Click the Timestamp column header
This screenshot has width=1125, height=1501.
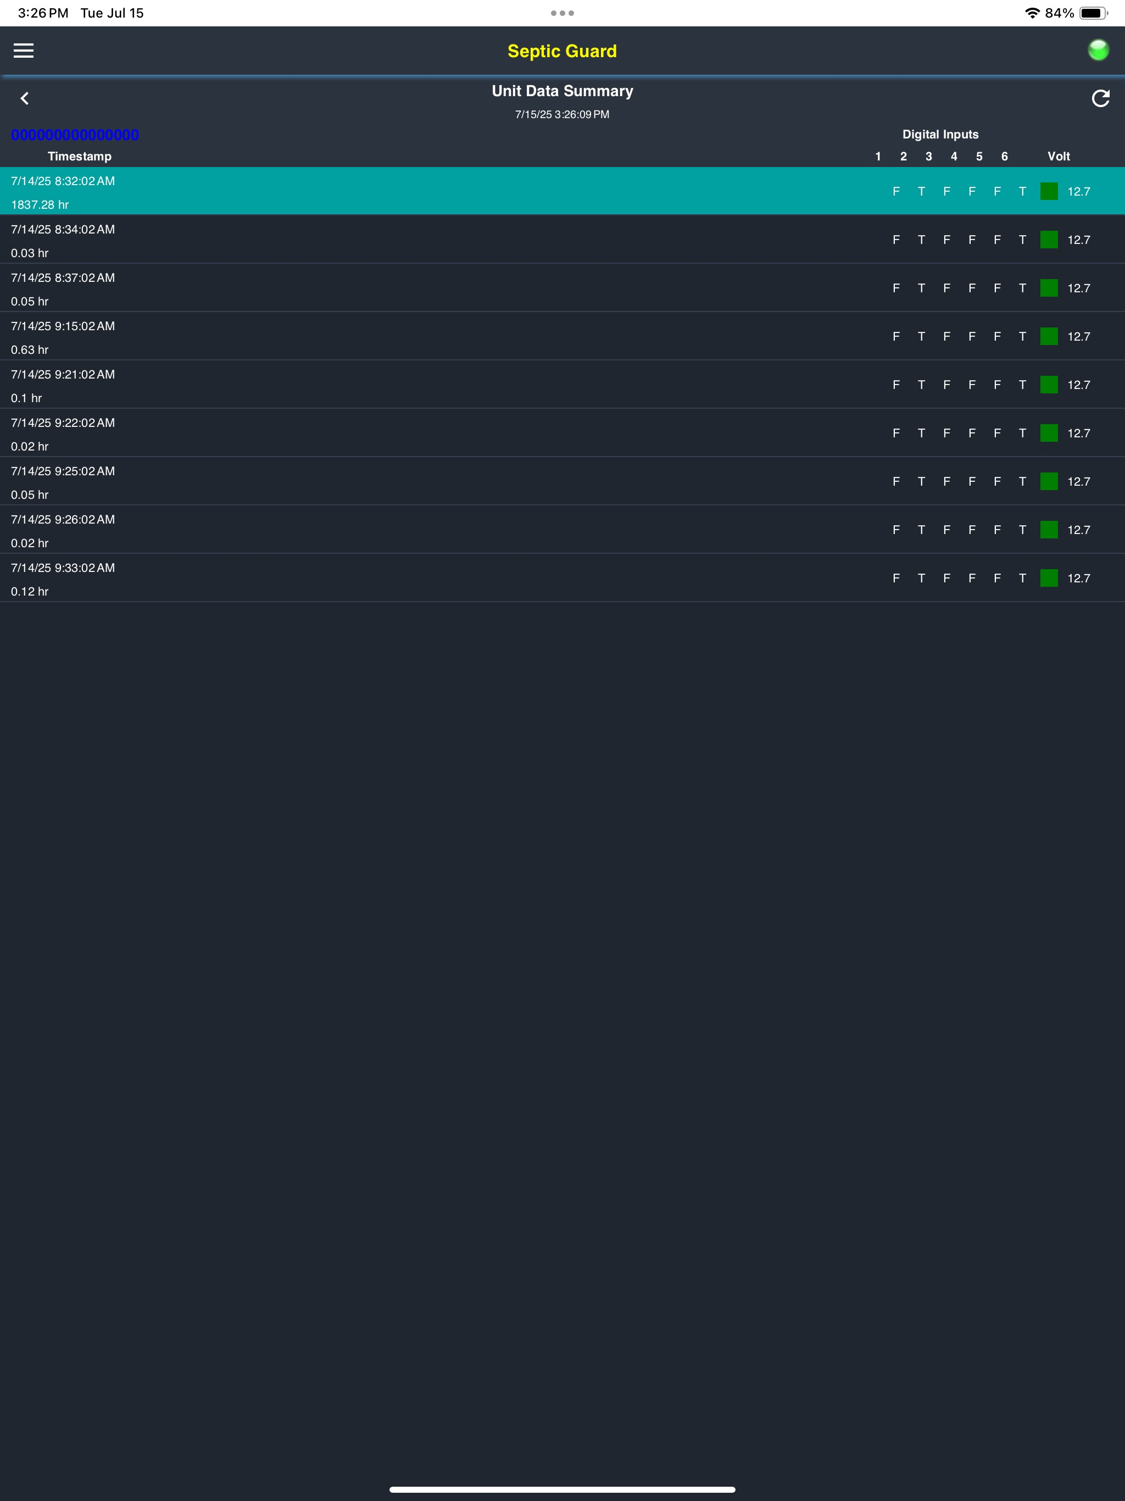80,156
